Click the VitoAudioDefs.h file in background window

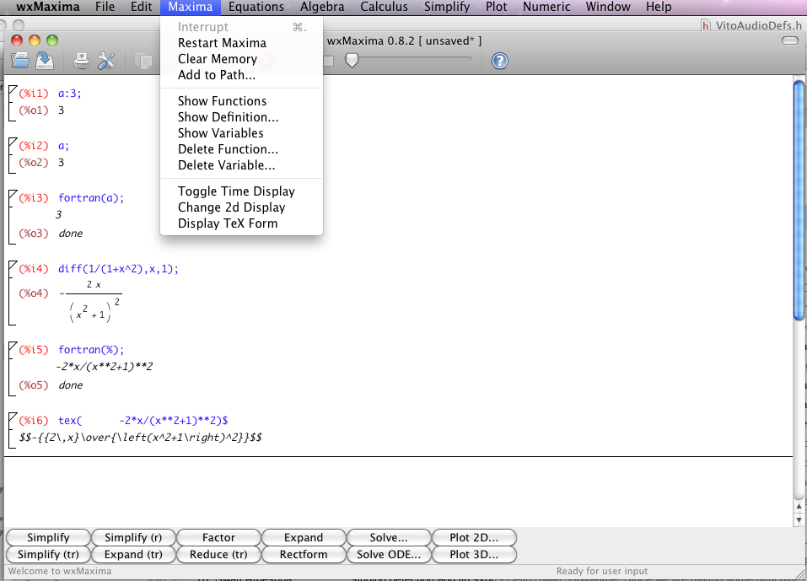(x=753, y=25)
